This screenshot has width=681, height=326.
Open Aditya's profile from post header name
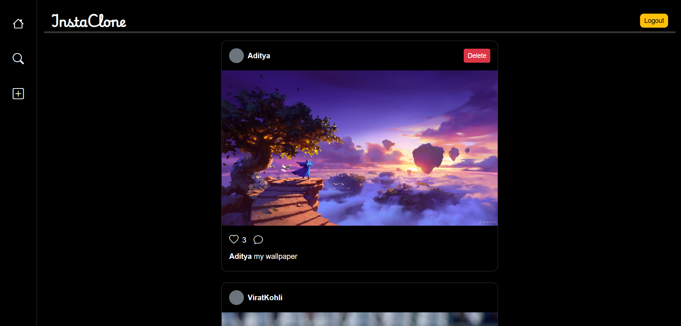coord(259,56)
